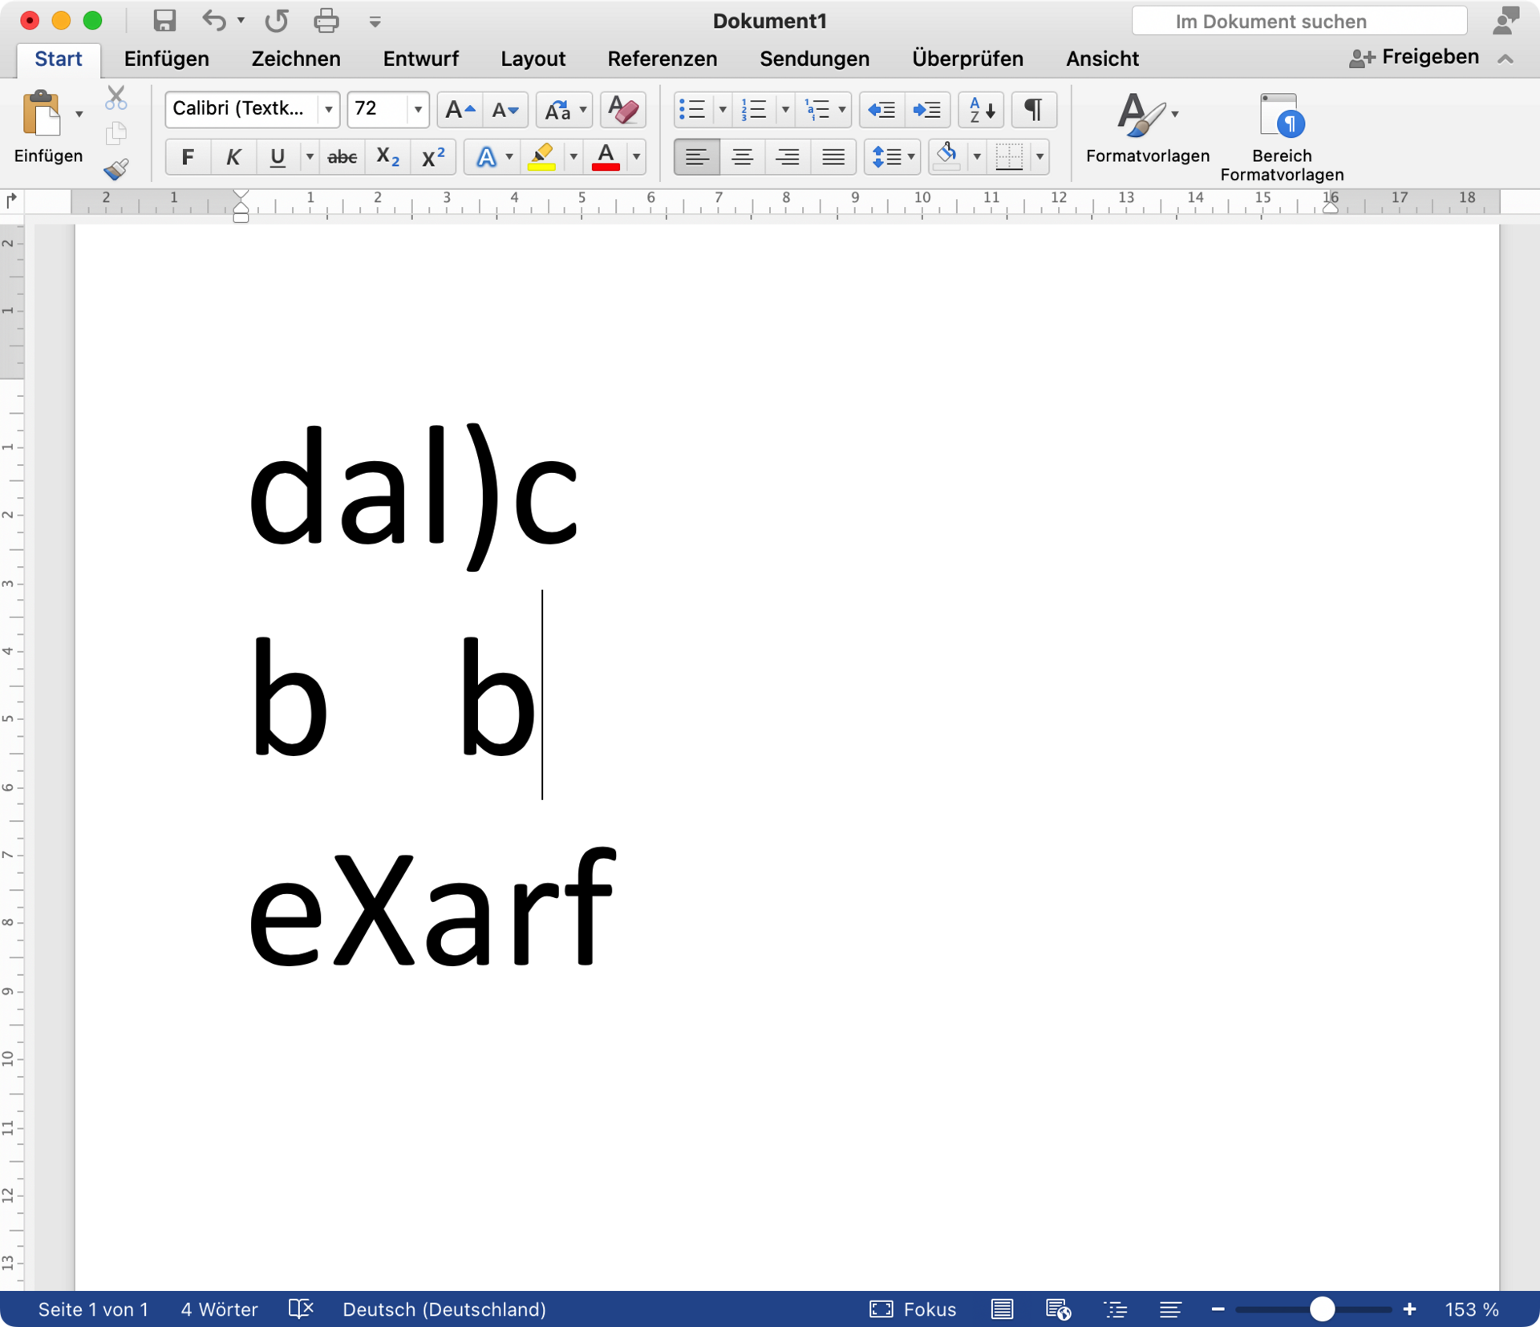Screen dimensions: 1540x1327
Task: Open the Layout ribbon tab
Action: click(x=533, y=59)
